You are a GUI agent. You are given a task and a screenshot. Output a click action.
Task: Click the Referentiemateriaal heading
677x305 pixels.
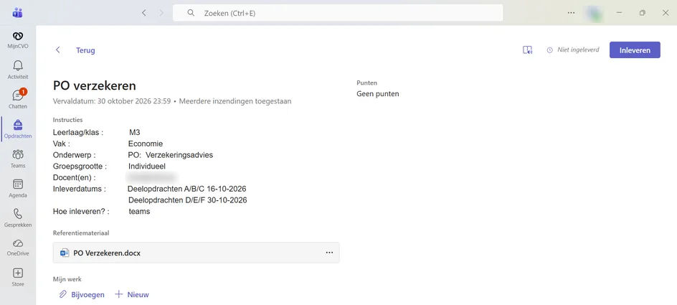click(x=81, y=233)
